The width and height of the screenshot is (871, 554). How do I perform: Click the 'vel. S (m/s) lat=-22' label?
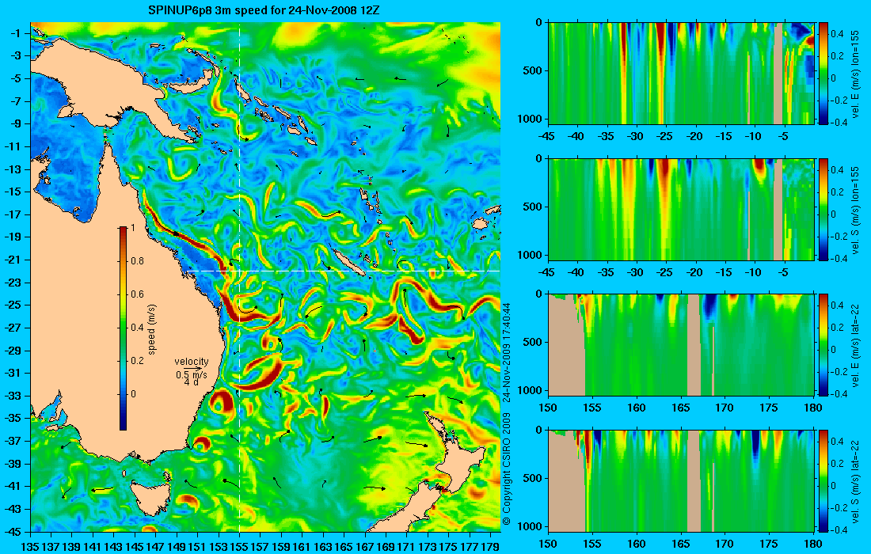pyautogui.click(x=855, y=480)
